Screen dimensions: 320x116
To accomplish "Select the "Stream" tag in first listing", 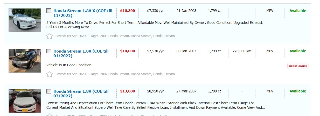I will 170,36.
